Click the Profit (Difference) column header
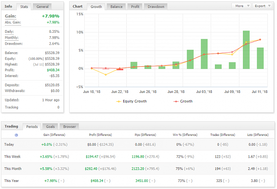 (x=100, y=135)
